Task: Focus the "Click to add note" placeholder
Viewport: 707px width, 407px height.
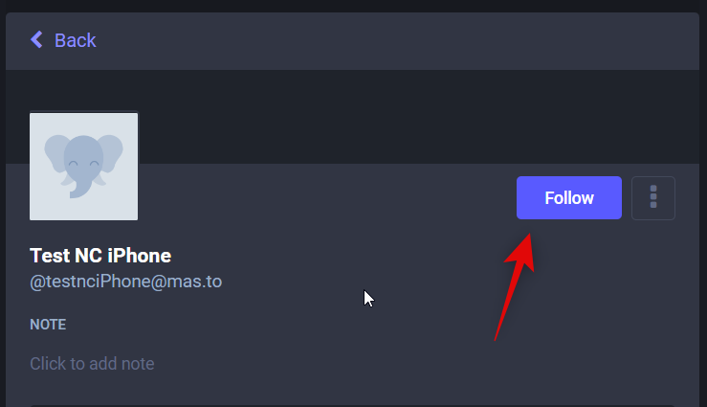Action: (x=92, y=364)
